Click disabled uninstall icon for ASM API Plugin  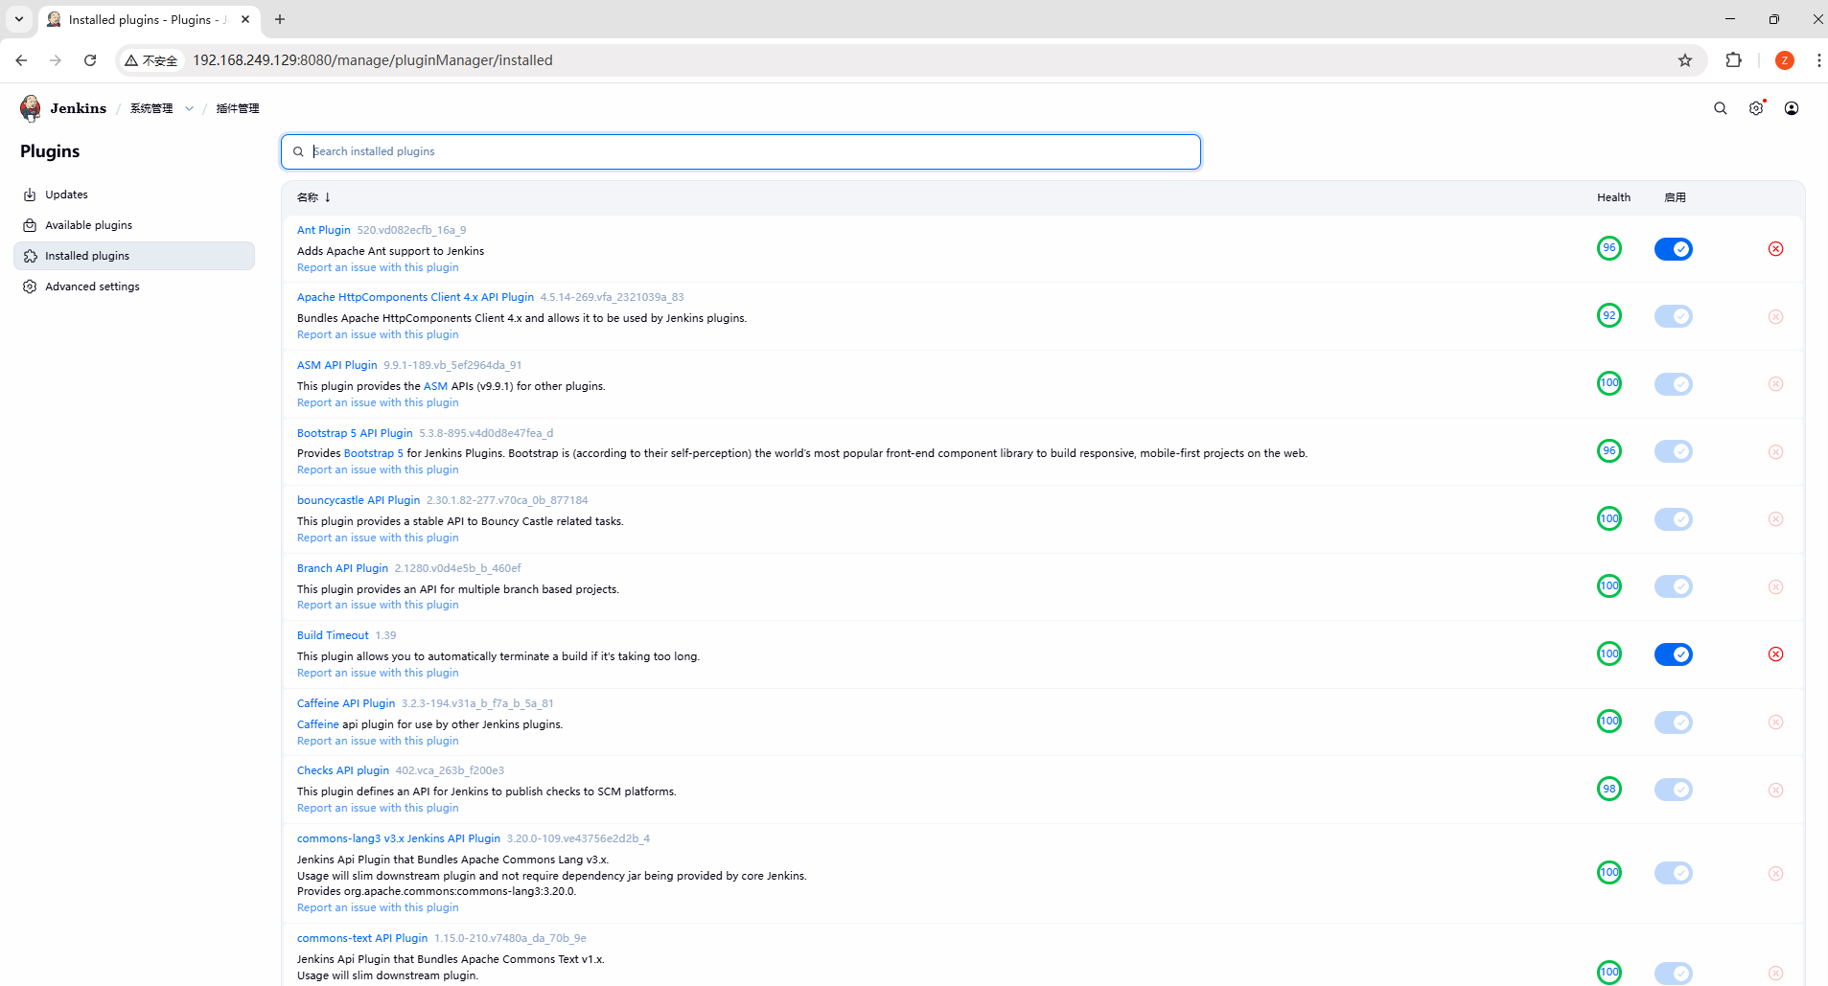coord(1776,384)
